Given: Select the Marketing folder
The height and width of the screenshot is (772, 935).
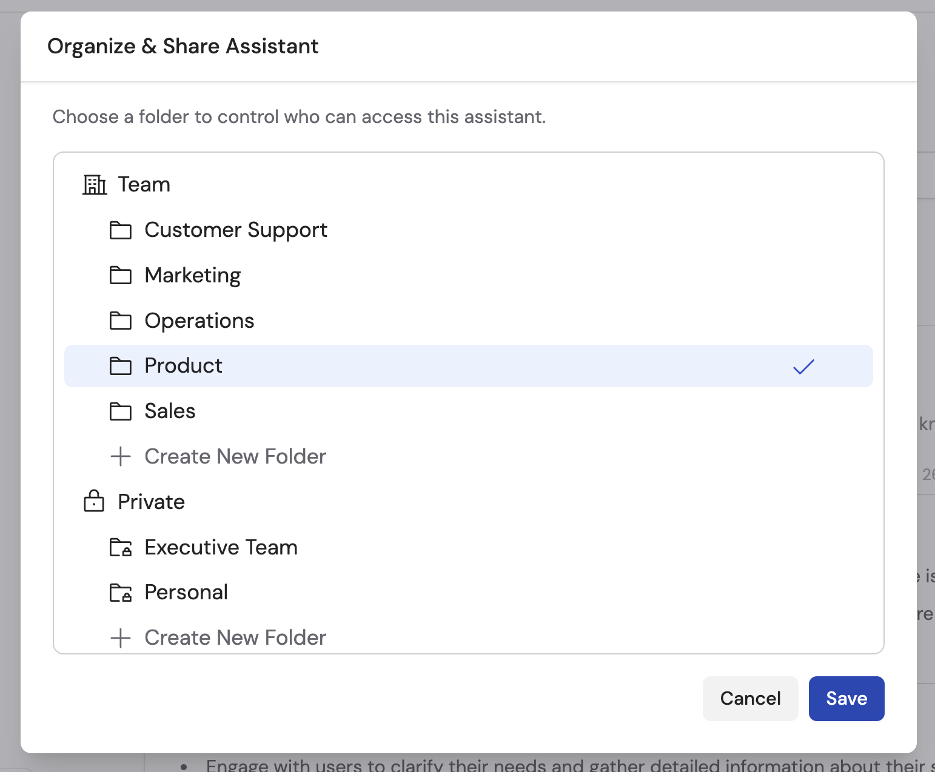Looking at the screenshot, I should [x=192, y=276].
